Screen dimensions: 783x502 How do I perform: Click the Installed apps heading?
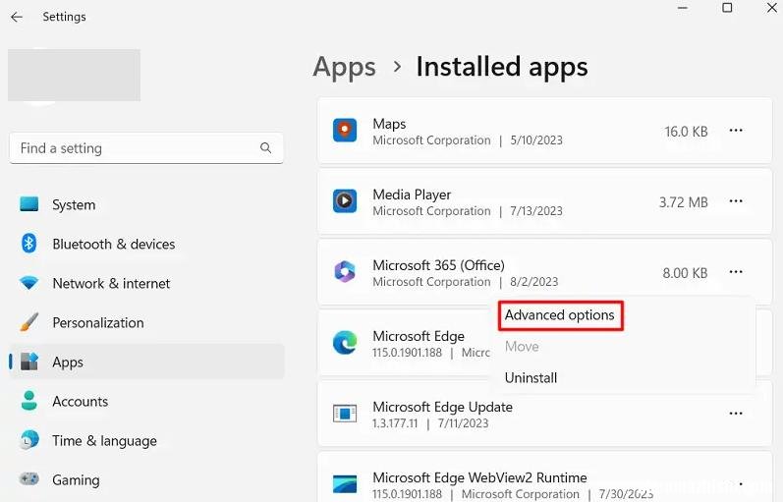tap(502, 67)
